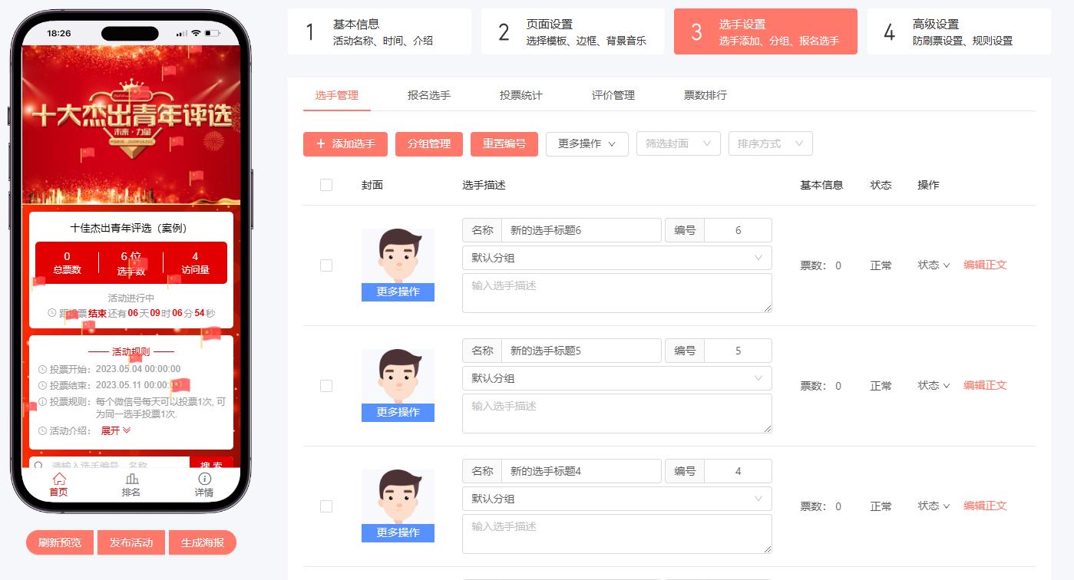The image size is (1074, 580).
Task: Open 详情 via the info icon in phone nav
Action: (x=205, y=478)
